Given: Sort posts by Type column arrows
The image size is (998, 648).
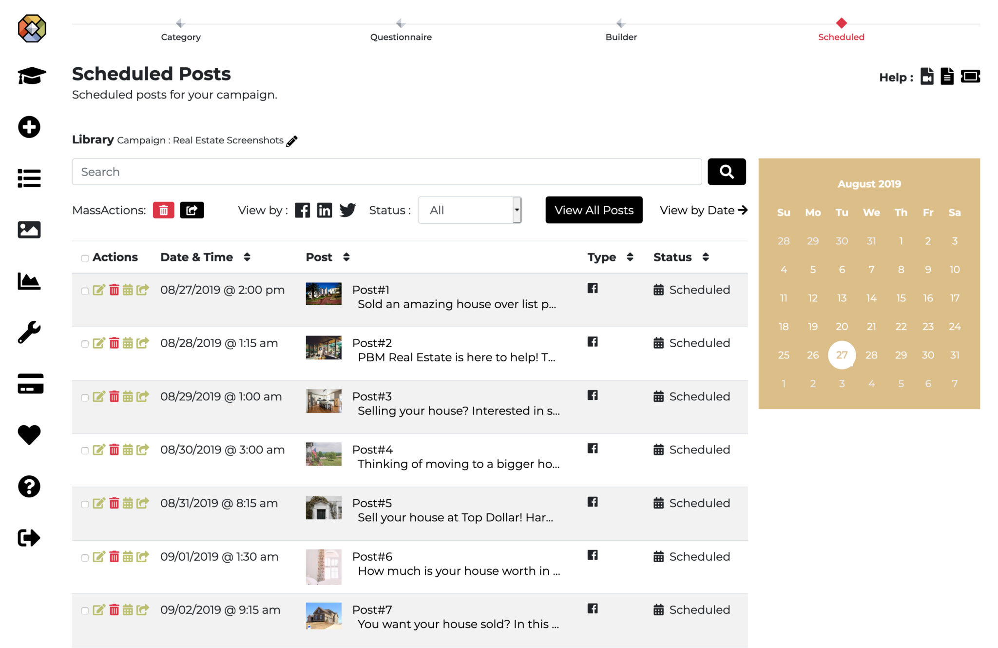Looking at the screenshot, I should [630, 257].
